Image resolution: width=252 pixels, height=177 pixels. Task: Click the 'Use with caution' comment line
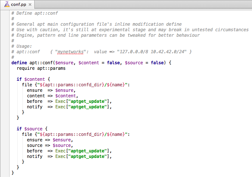pos(130,30)
